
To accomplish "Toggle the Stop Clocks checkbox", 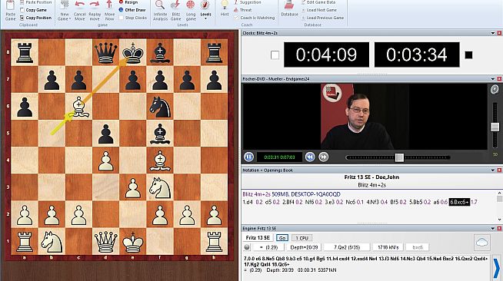I will (x=121, y=18).
